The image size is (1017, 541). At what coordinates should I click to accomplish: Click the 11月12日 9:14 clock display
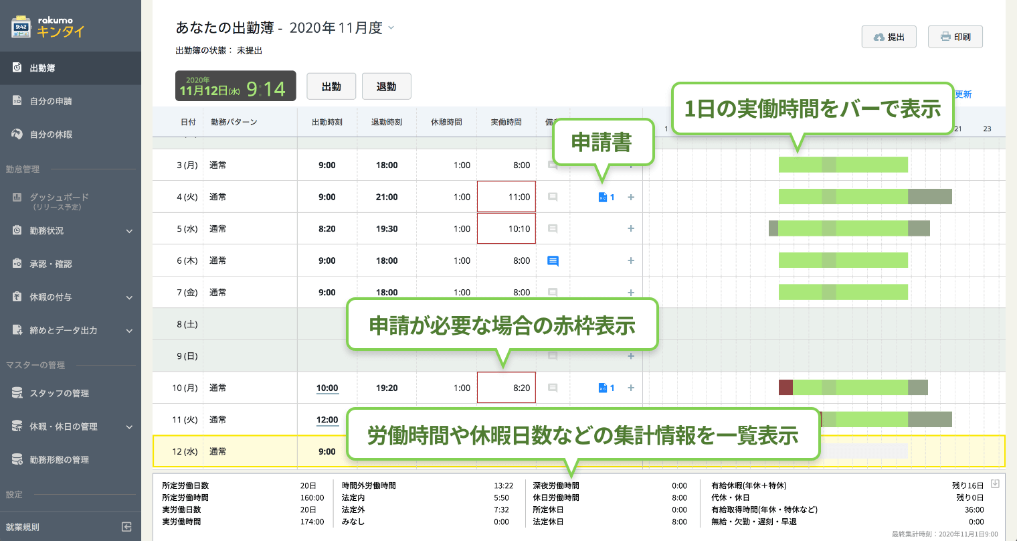236,86
